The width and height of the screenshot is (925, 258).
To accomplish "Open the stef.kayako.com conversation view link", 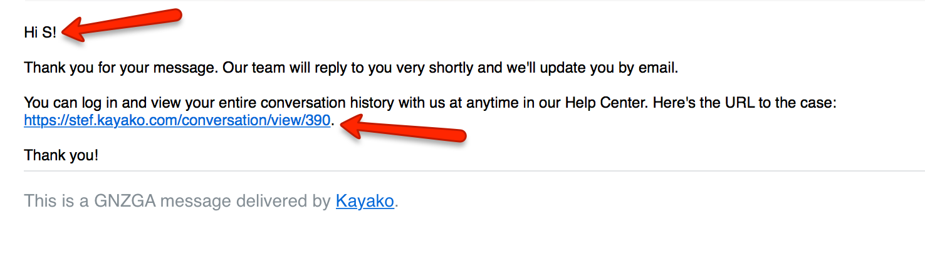I will tap(177, 120).
